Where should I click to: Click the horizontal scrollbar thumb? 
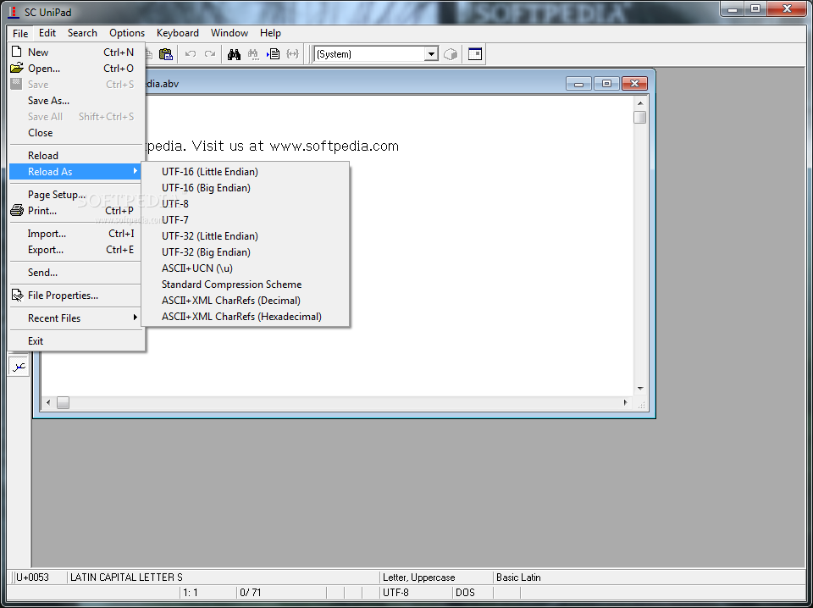pyautogui.click(x=63, y=402)
